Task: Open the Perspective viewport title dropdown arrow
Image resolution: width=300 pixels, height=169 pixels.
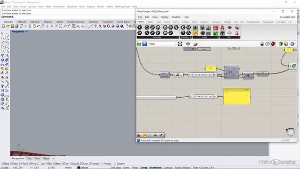Action: tap(27, 31)
